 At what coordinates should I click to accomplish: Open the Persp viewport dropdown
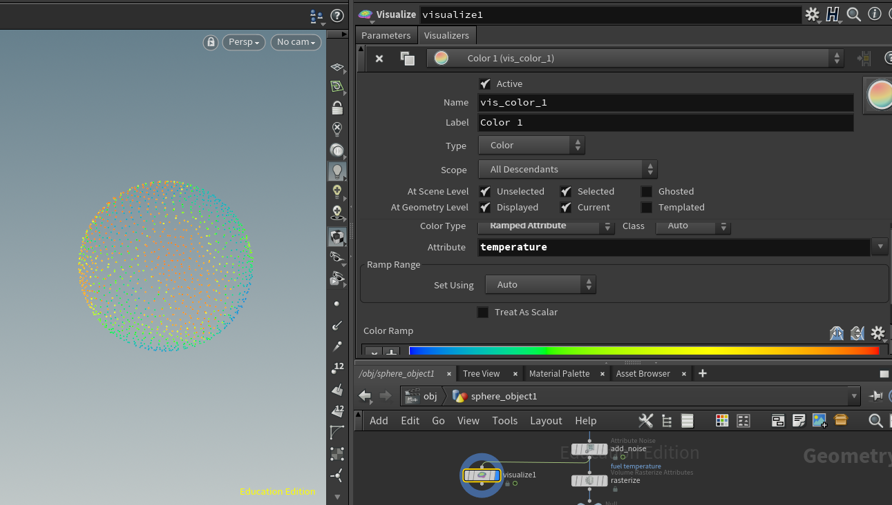[x=244, y=42]
